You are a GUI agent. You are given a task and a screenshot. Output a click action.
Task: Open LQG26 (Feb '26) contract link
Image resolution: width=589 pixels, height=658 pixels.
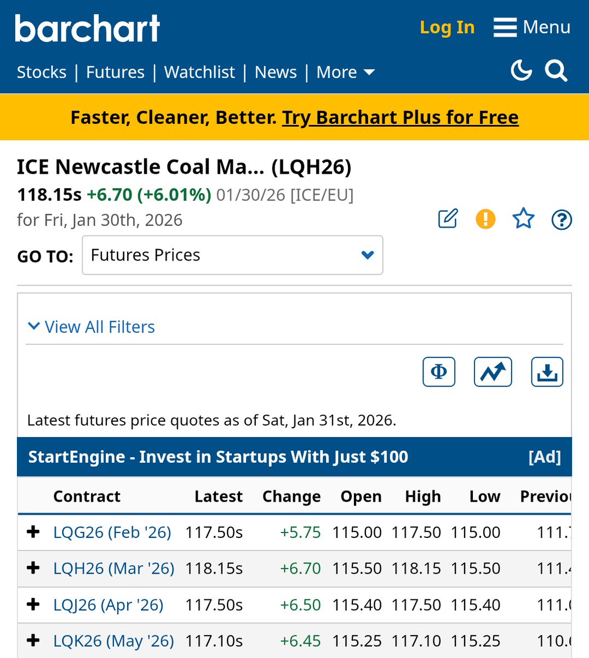pyautogui.click(x=112, y=532)
